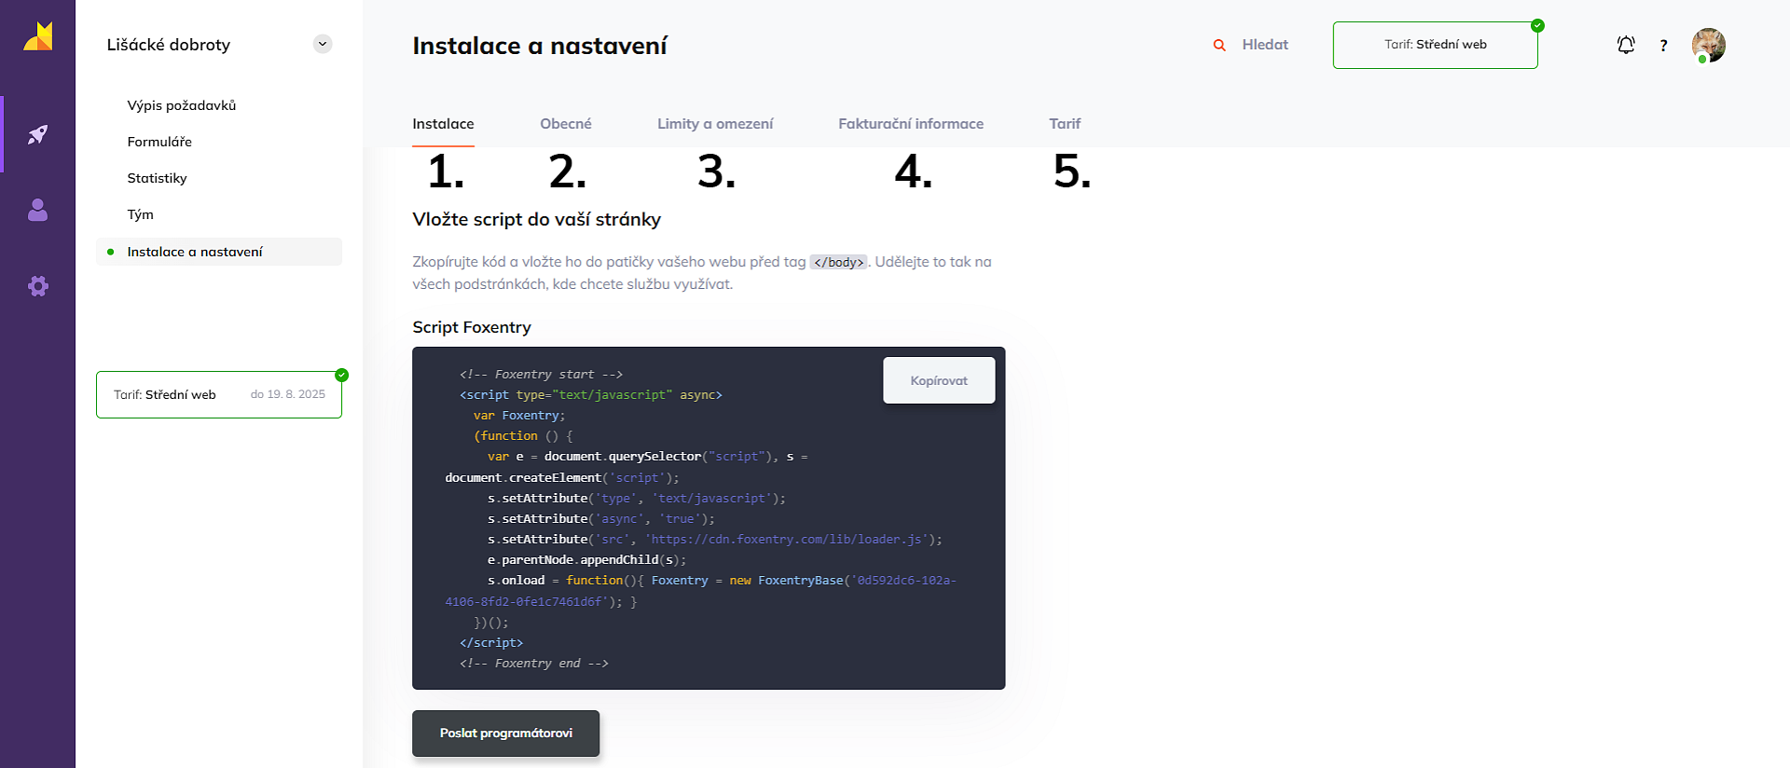The height and width of the screenshot is (768, 1790).
Task: Expand the Lišácké dobroty project dropdown
Action: point(323,44)
